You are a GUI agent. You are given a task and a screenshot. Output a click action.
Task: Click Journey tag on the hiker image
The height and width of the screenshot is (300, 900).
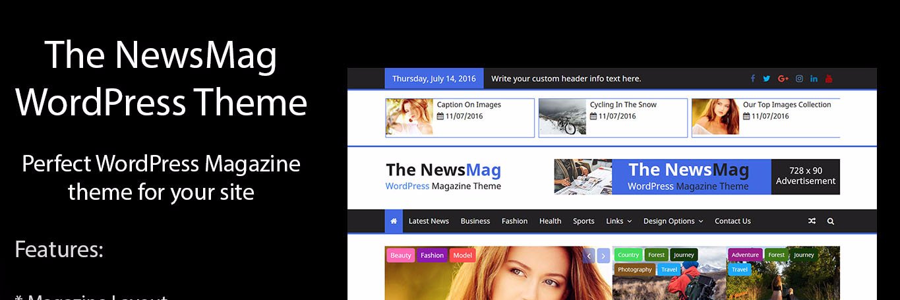point(684,255)
